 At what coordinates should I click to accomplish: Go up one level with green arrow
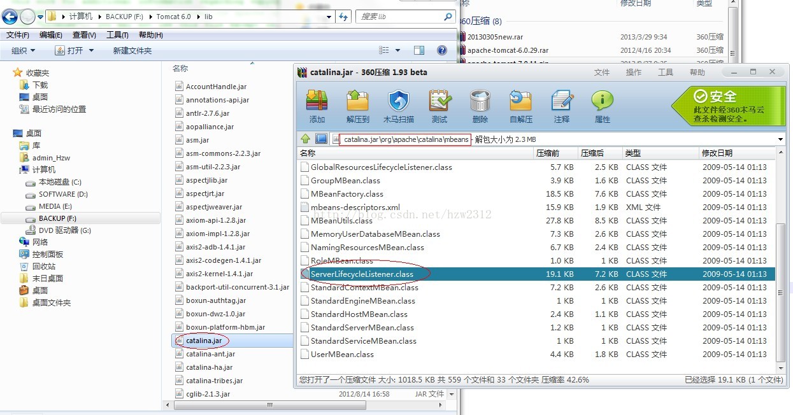306,139
